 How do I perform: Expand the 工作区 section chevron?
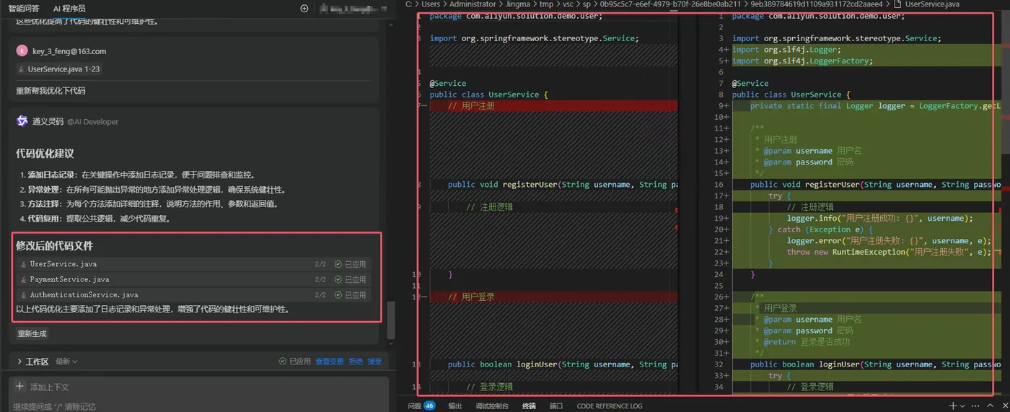point(19,361)
